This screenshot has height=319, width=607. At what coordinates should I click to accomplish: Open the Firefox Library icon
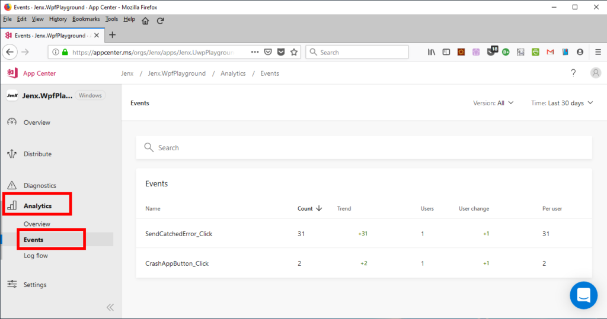432,52
